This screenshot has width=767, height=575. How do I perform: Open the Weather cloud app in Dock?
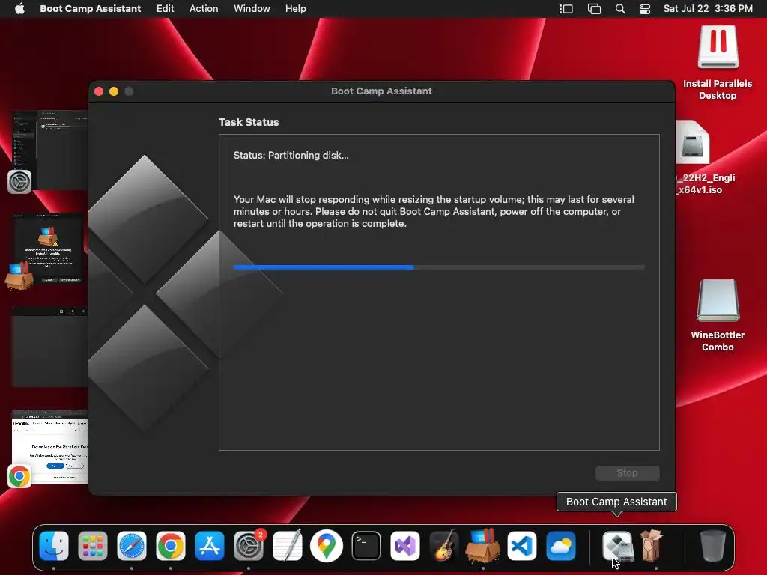(x=560, y=546)
